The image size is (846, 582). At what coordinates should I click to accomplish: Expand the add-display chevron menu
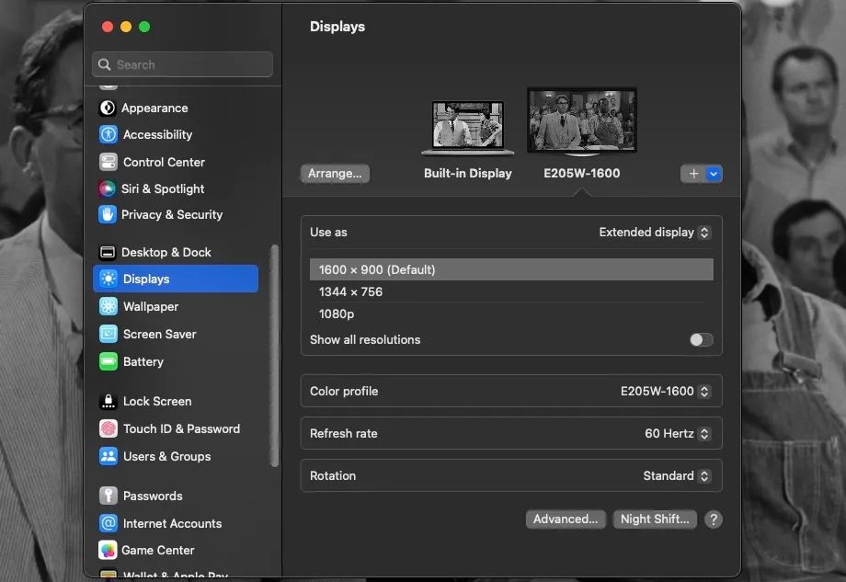(715, 173)
